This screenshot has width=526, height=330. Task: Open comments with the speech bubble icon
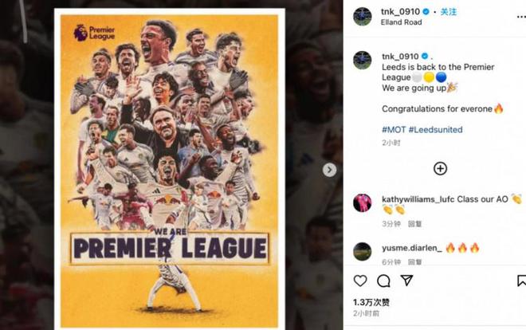[383, 281]
